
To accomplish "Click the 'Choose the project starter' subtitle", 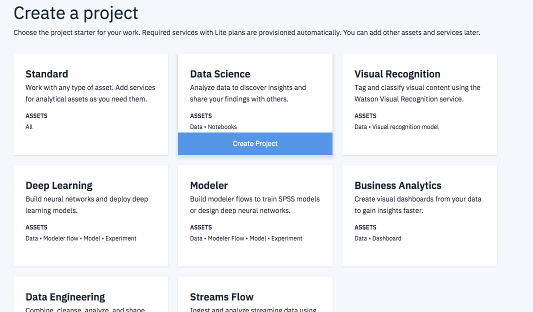I will click(246, 33).
